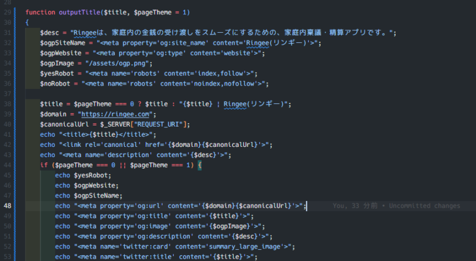Click the $yesRobot variable declaration
476x261 pixels.
(x=58, y=73)
